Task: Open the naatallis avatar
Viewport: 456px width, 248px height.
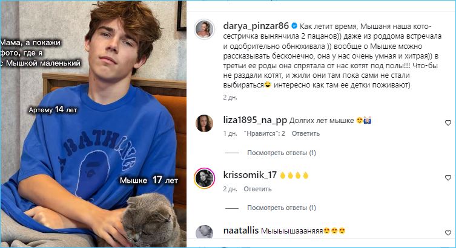Action: click(x=204, y=232)
